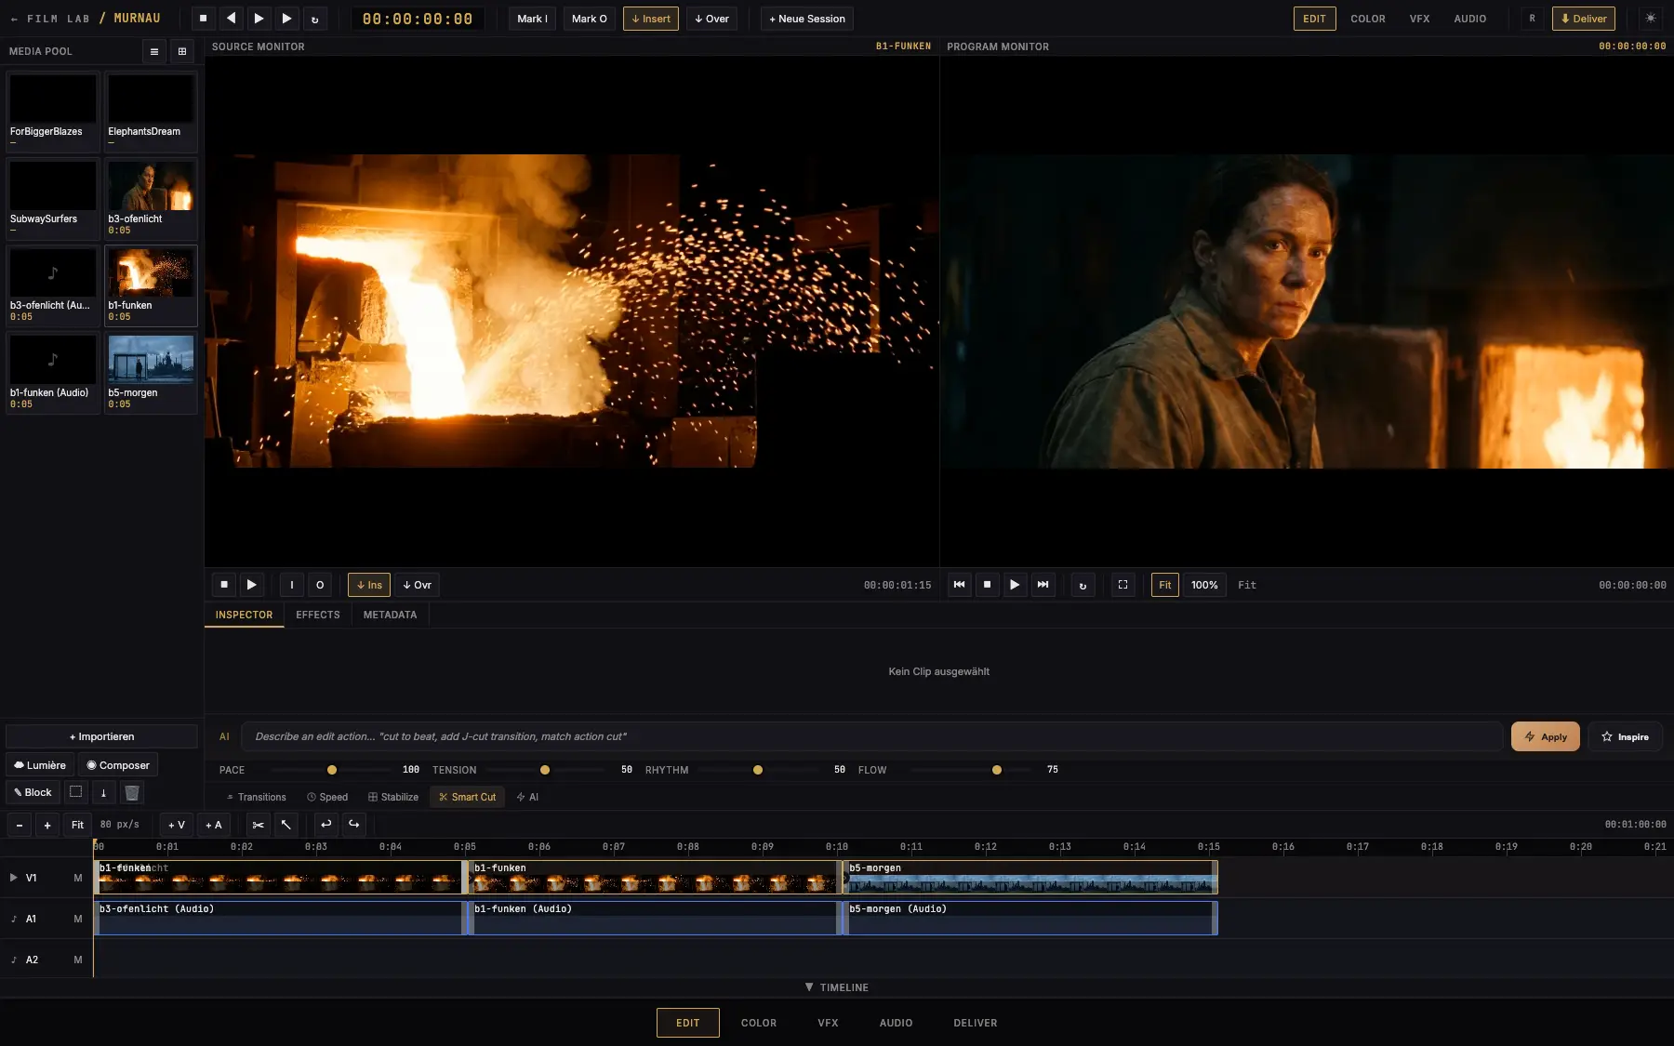
Task: Redo the last timeline action
Action: (354, 825)
